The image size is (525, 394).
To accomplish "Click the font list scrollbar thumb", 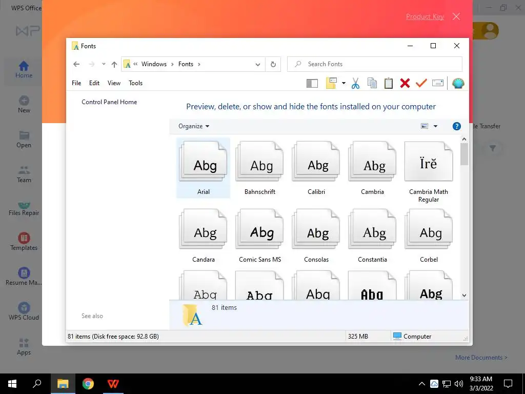I will (464, 154).
